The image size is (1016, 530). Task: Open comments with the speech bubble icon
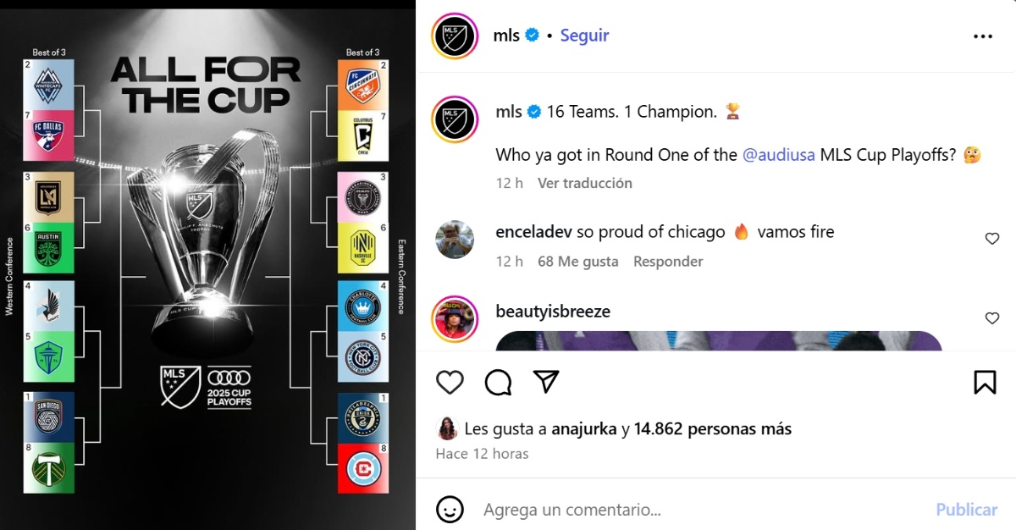point(498,383)
